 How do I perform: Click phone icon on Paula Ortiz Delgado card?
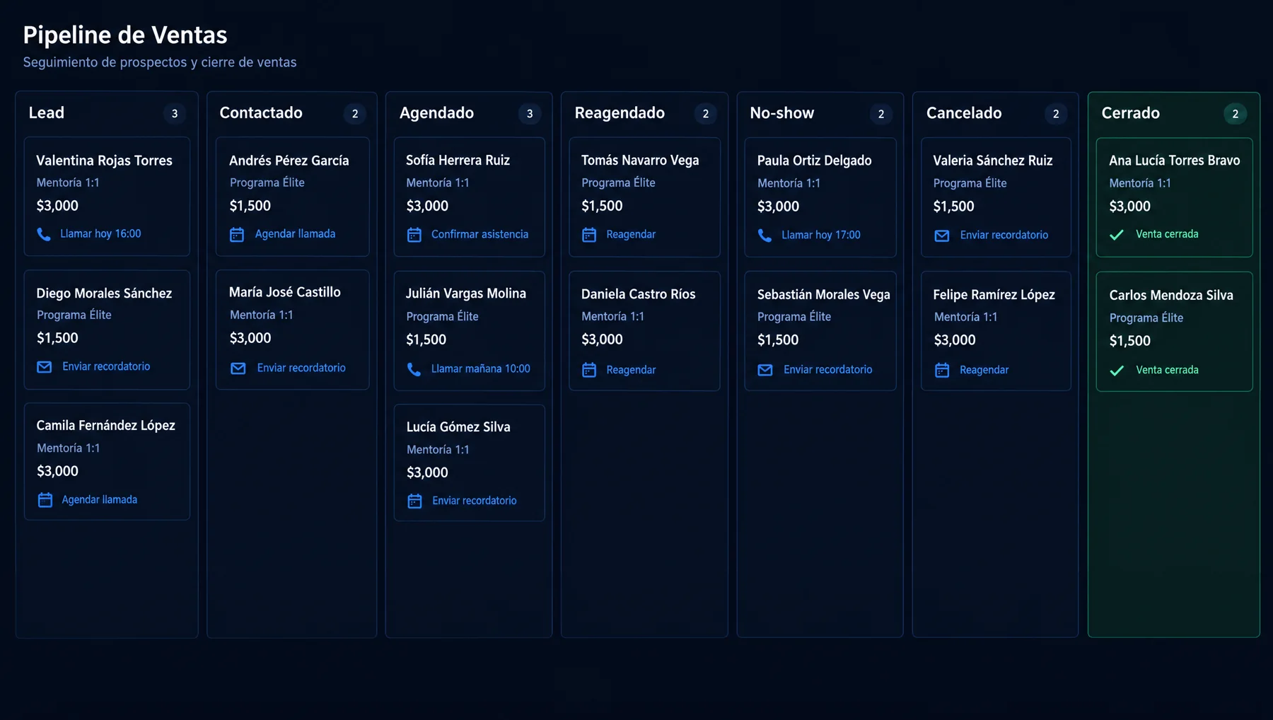pyautogui.click(x=765, y=236)
